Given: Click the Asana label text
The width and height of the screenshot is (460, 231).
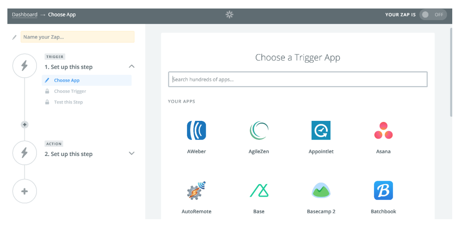Looking at the screenshot, I should [383, 152].
